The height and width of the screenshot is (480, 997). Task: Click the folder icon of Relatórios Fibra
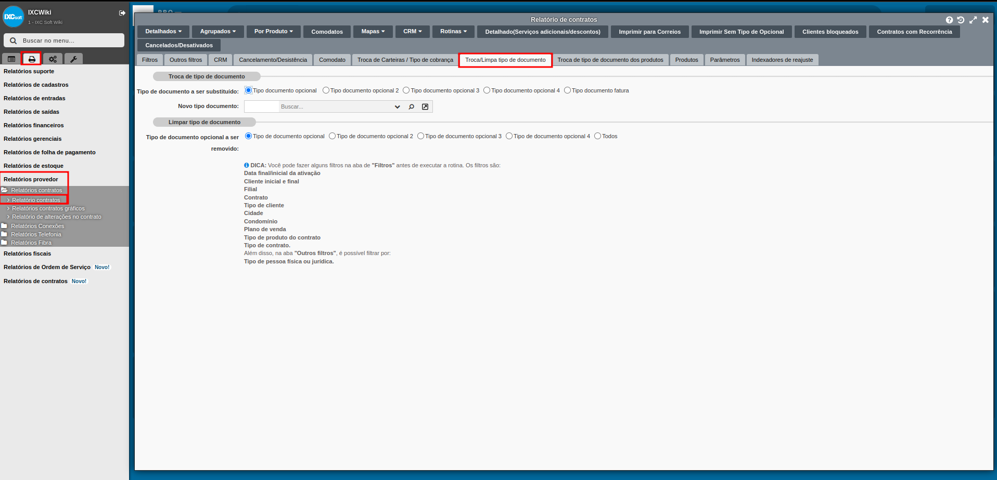coord(4,242)
